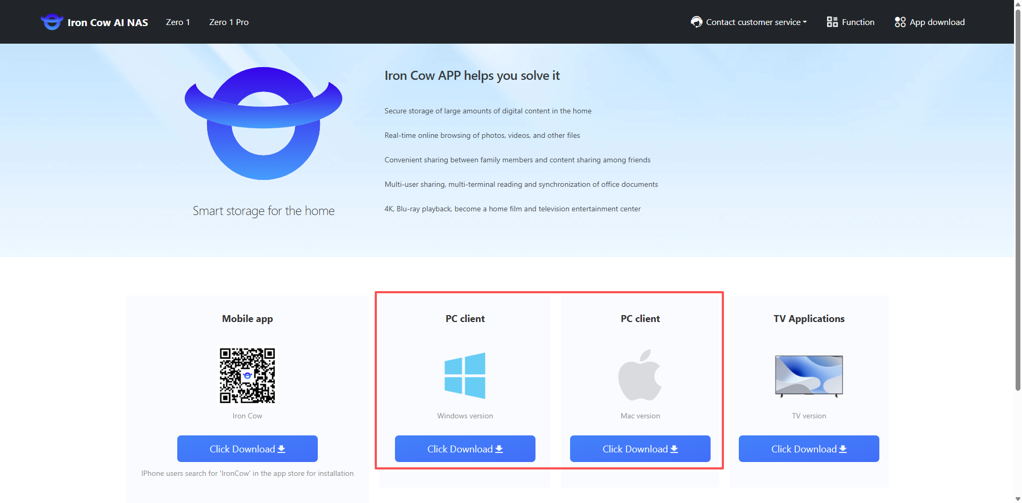Download the Windows version PC client

(x=465, y=449)
